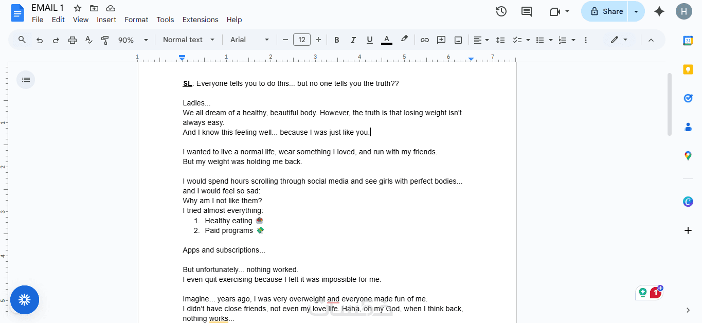702x323 pixels.
Task: Open the blue floating extension button
Action: coord(25,300)
